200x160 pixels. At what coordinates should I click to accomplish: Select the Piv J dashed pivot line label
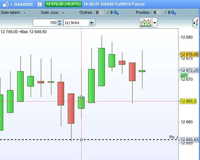(x=173, y=137)
